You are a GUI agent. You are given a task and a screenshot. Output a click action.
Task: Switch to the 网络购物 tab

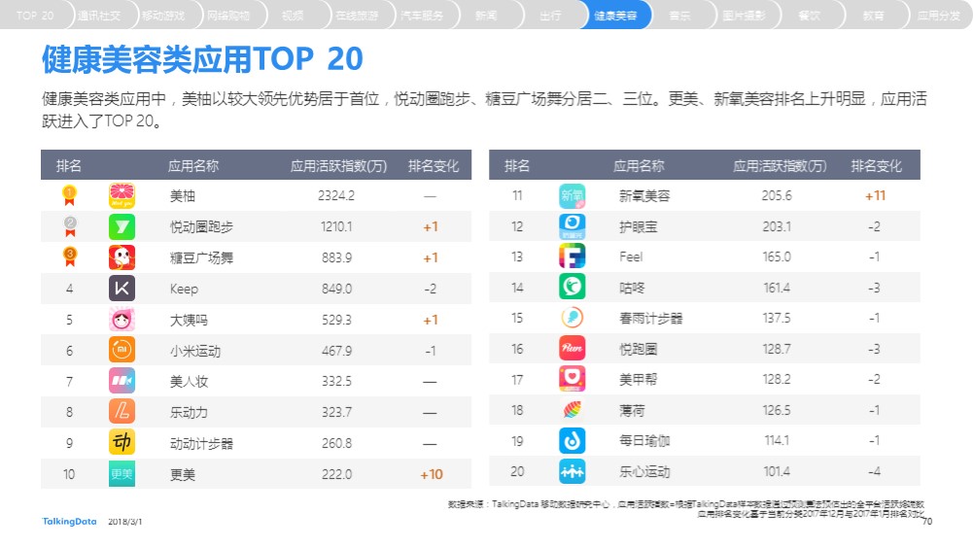(x=228, y=15)
